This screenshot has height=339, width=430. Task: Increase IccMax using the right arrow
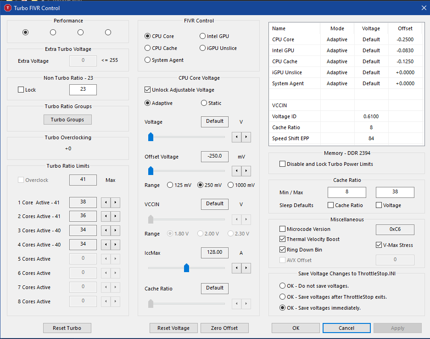[x=246, y=268]
